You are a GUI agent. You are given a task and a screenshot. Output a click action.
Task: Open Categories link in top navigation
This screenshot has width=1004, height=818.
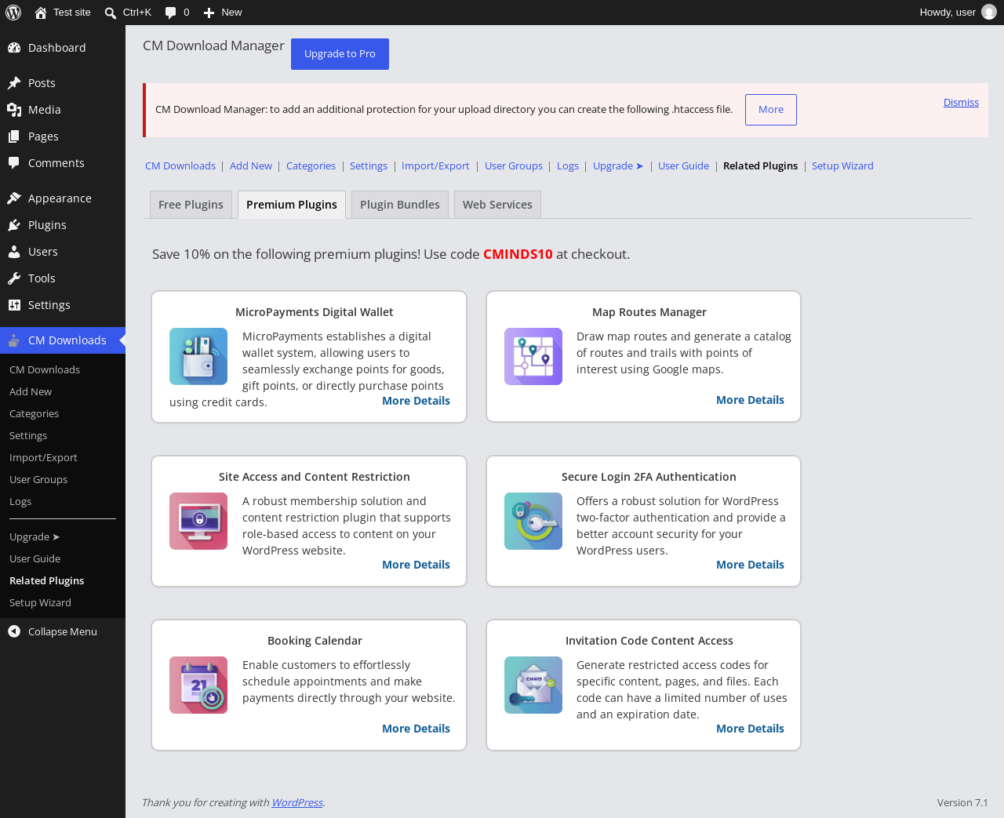pos(311,165)
